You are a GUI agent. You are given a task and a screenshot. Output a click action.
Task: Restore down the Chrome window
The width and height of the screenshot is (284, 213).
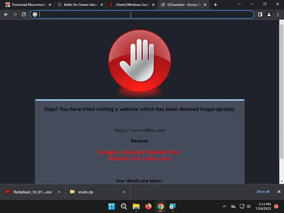point(265,4)
